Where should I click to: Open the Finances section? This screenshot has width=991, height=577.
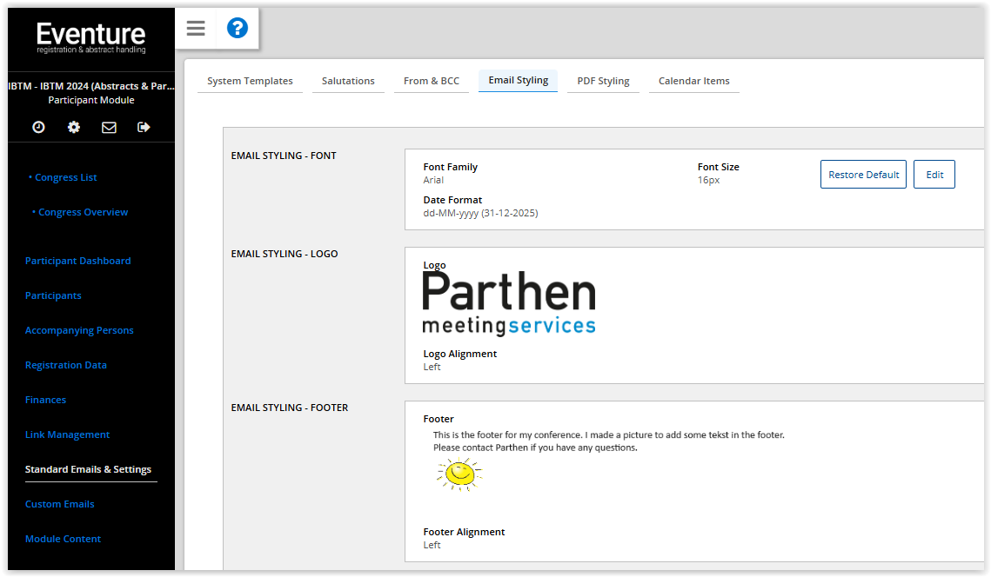click(x=45, y=400)
